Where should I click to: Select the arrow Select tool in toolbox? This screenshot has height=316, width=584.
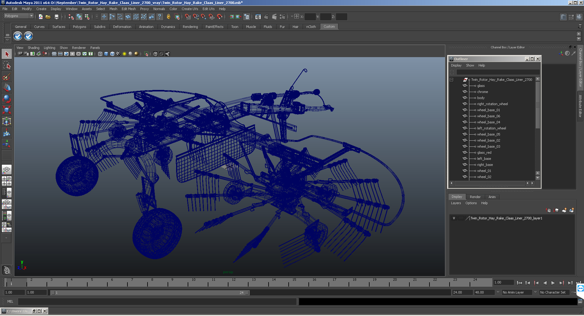tap(7, 54)
